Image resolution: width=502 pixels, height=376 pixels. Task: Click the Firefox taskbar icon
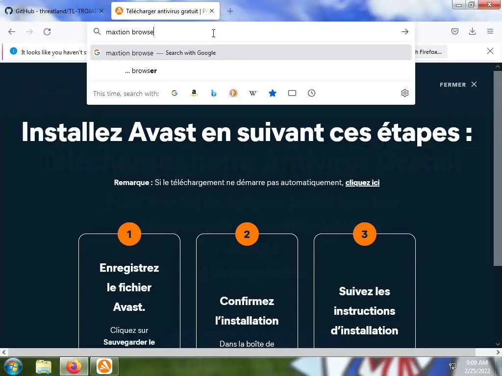(74, 366)
